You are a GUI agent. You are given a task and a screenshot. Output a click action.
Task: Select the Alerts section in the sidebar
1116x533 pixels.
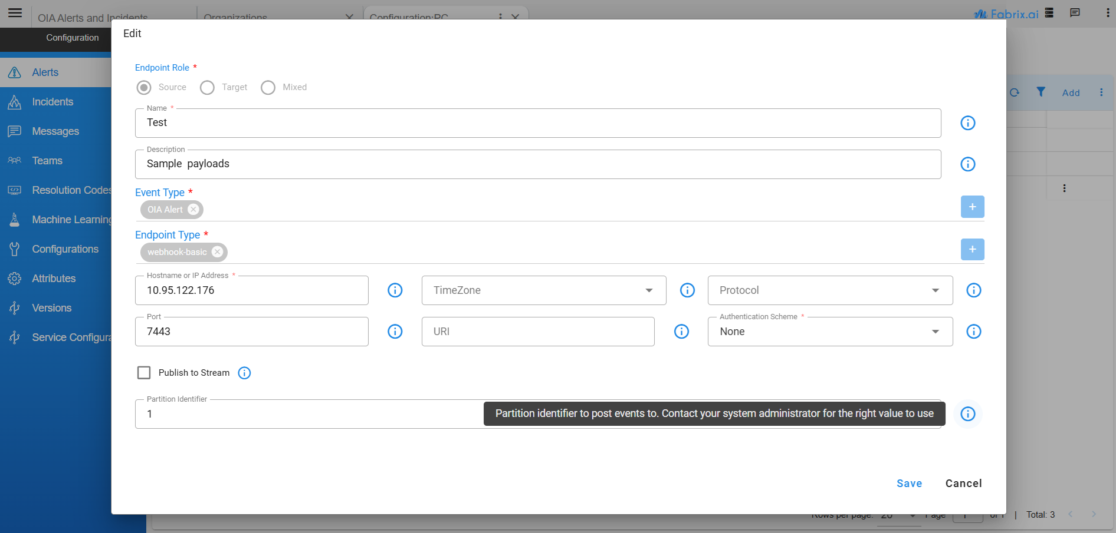pyautogui.click(x=45, y=72)
